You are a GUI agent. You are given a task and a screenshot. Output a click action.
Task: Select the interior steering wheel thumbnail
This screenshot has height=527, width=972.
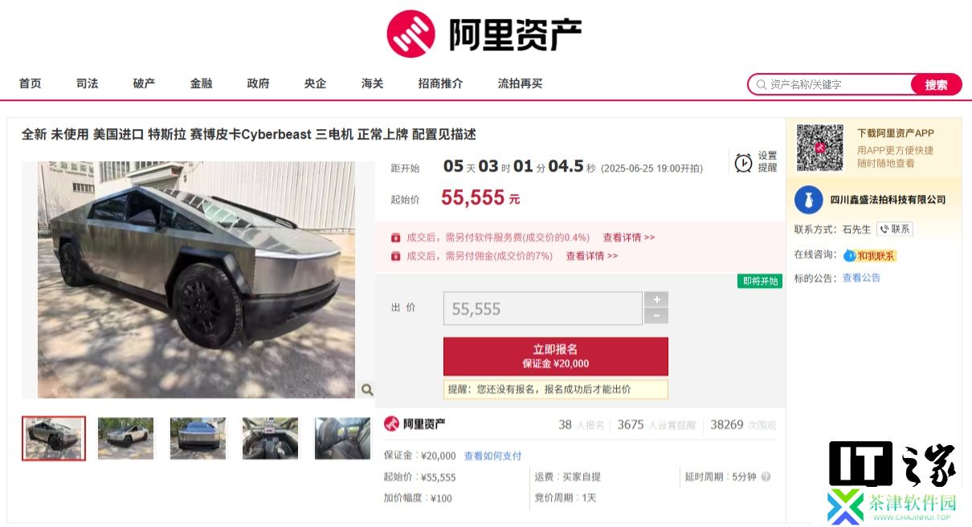click(x=270, y=438)
